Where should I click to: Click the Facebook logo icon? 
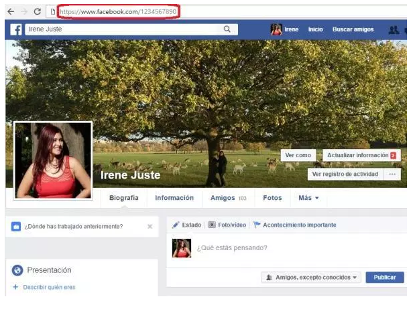(x=16, y=29)
